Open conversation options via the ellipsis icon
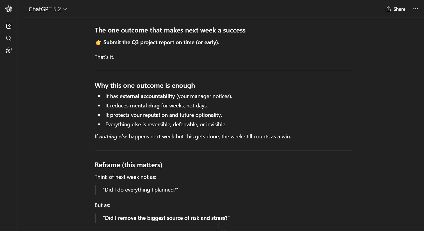The height and width of the screenshot is (231, 424). pyautogui.click(x=416, y=9)
